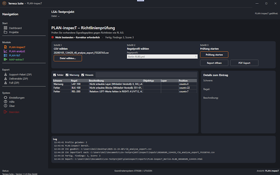Click the Prüfung starten button
This screenshot has width=280, height=175.
coord(214,55)
